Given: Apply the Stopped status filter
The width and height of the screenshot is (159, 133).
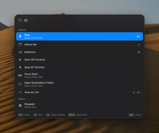Looking at the screenshot, I should click(79, 105).
